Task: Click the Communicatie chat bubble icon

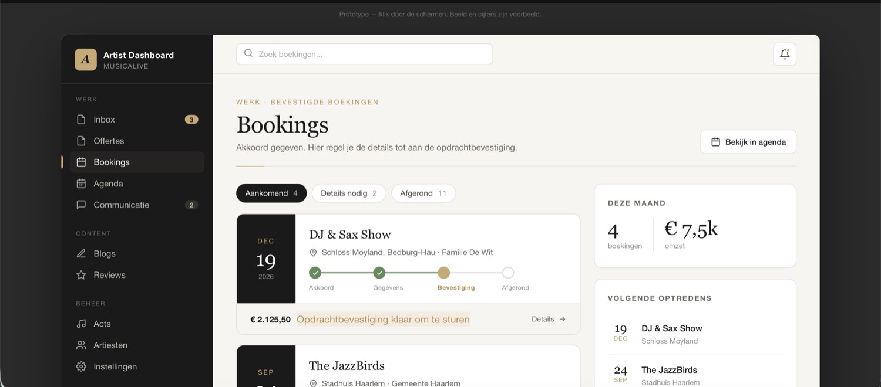Action: click(81, 205)
